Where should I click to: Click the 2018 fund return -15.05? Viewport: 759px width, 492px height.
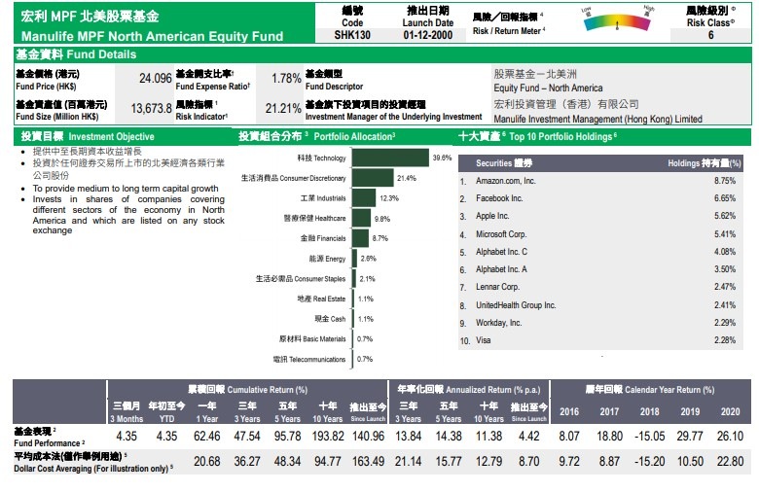(649, 437)
